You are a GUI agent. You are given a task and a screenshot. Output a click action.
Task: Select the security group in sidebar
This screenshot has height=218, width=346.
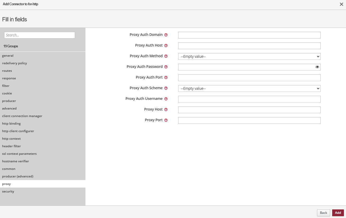click(8, 191)
